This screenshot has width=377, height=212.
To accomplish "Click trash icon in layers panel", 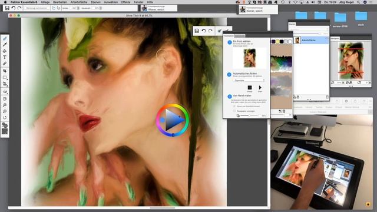I will [327, 97].
